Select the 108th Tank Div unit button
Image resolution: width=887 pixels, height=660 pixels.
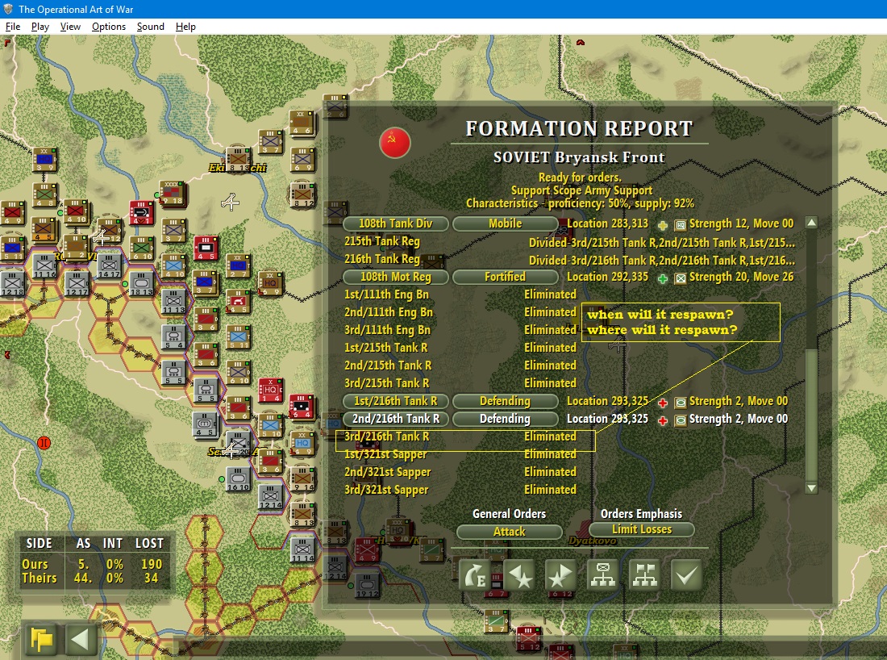[395, 223]
